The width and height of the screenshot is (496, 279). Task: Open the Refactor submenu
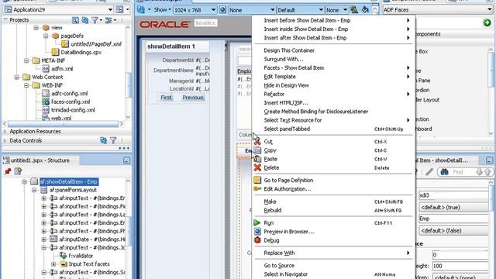[333, 94]
